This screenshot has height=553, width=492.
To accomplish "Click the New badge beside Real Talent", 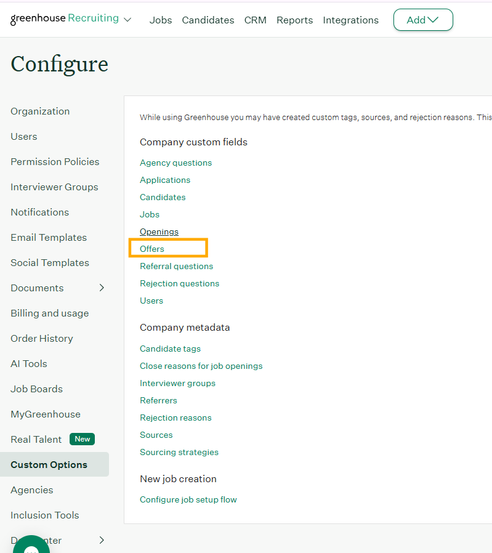I will click(82, 439).
